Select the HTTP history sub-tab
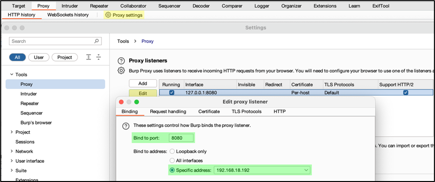 (22, 15)
